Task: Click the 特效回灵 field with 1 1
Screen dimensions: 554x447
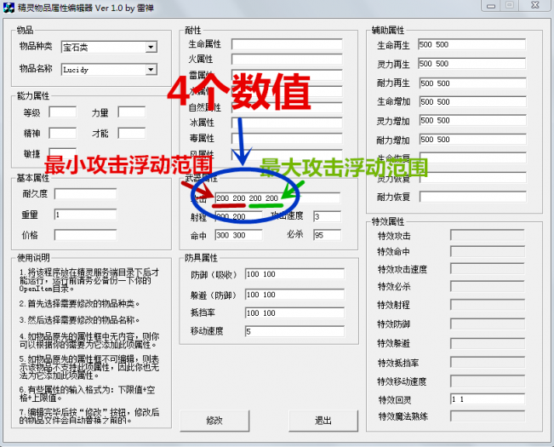Action: click(488, 398)
